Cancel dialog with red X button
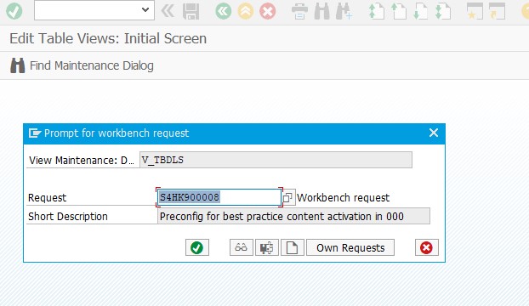 tap(426, 247)
